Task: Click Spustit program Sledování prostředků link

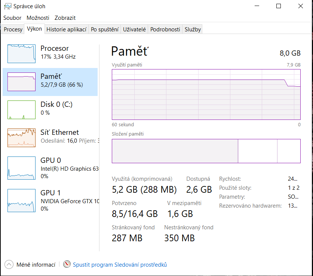Action: click(120, 264)
